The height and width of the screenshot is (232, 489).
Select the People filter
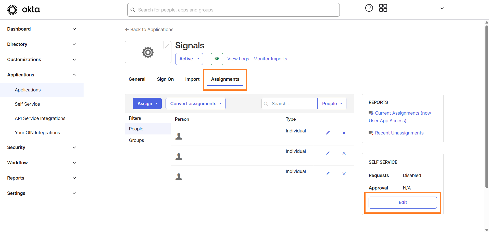tap(148, 129)
